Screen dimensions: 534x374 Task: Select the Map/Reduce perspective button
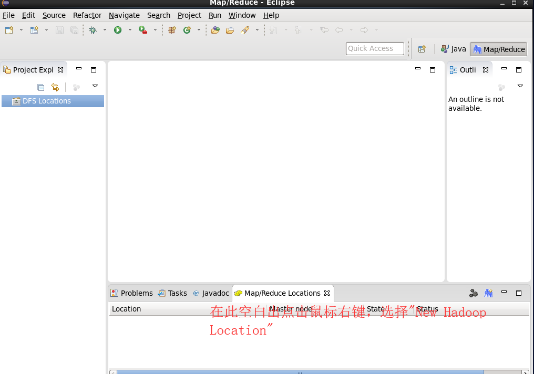pos(499,49)
